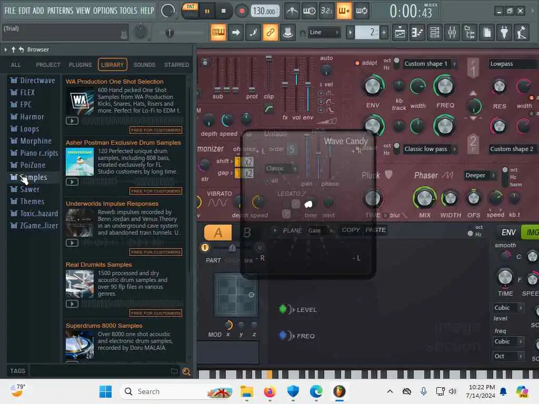Toggle the 3-2-1 countdown before recording

[326, 12]
